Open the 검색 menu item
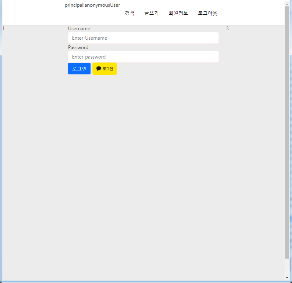 [130, 13]
